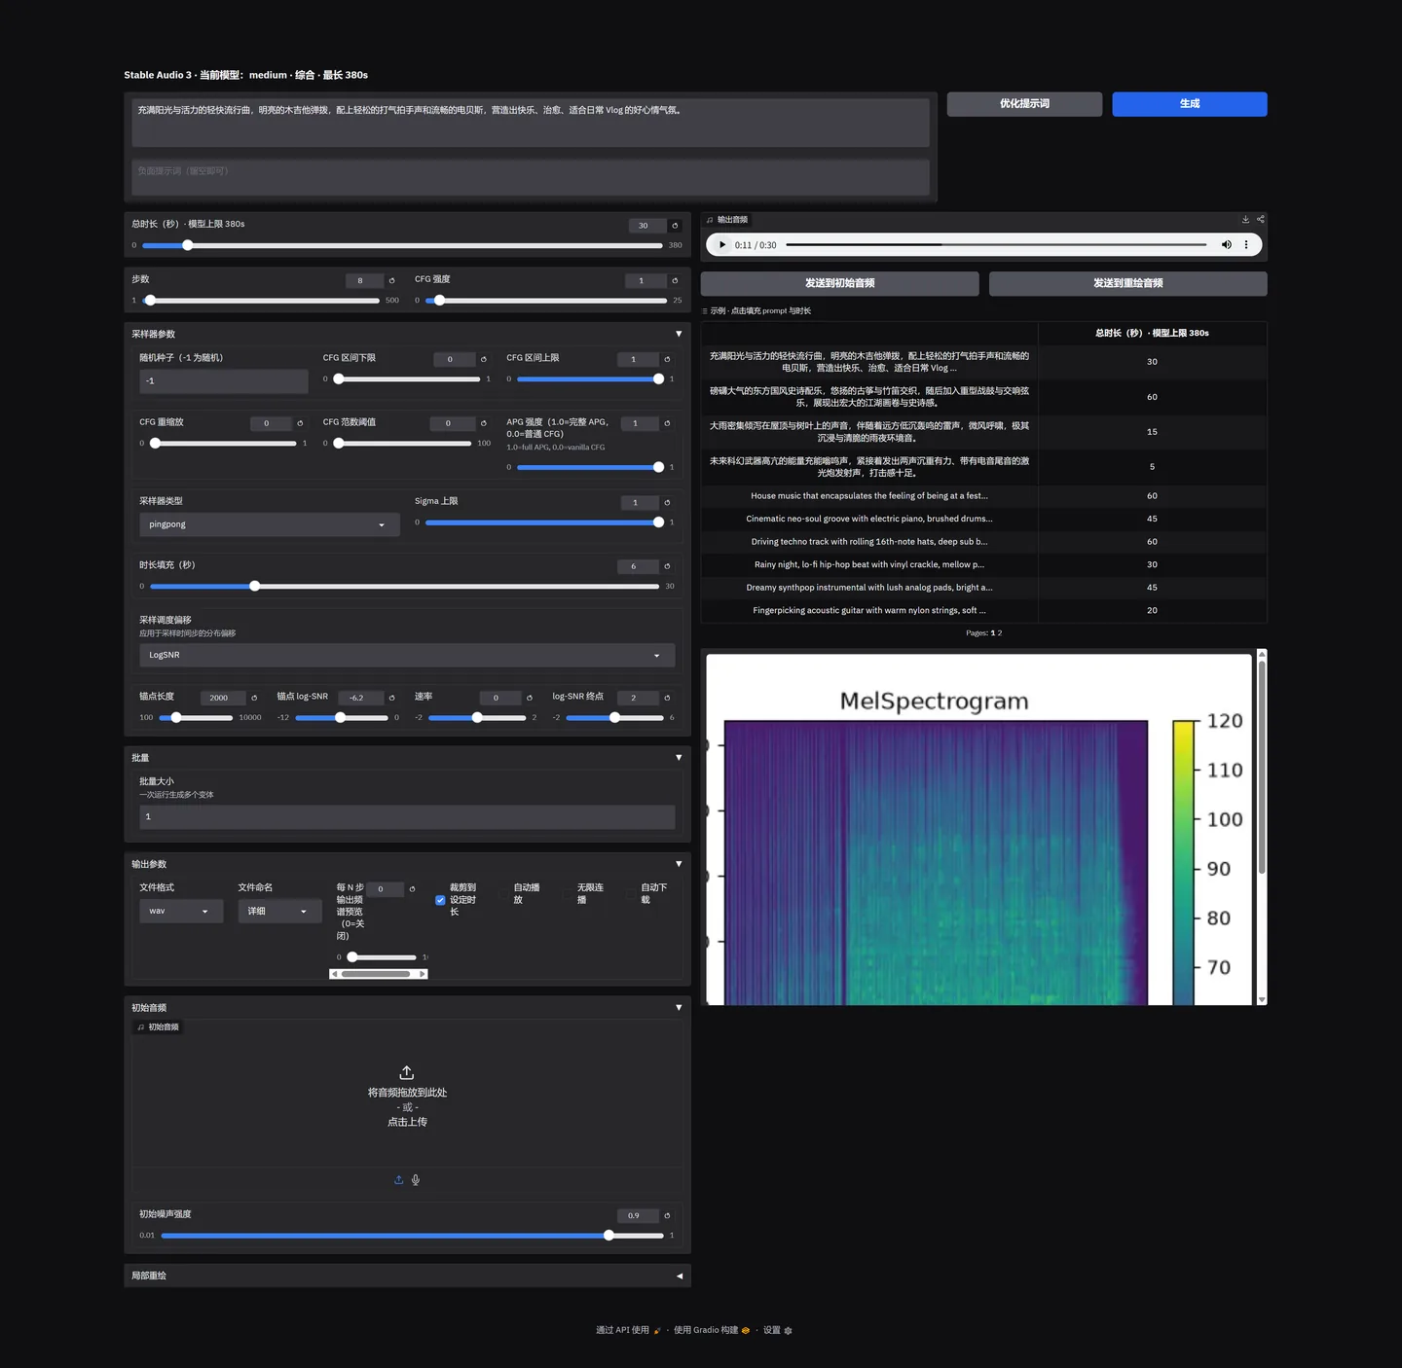
Task: Toggle the 自动播放 option
Action: (x=504, y=894)
